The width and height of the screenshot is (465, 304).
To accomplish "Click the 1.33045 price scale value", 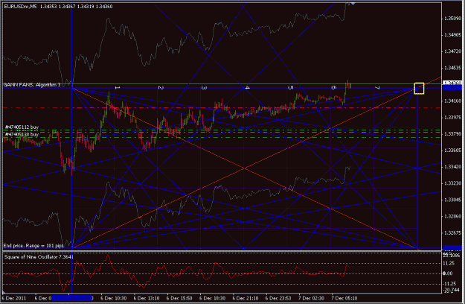I will 453,200.
